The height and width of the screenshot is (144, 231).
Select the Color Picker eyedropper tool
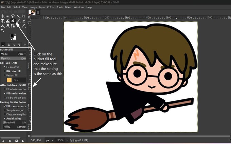pos(23,26)
